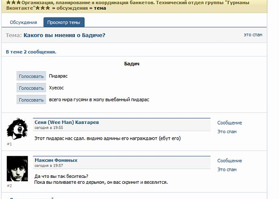Image resolution: width=279 pixels, height=199 pixels.
Task: Report the topic via top 'это спам' link
Action: [253, 35]
